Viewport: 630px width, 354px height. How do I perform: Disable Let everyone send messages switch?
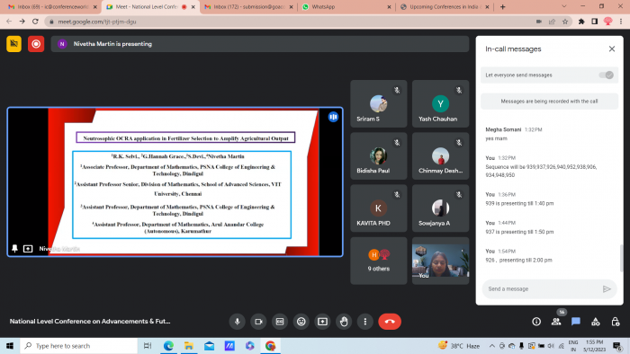coord(607,75)
